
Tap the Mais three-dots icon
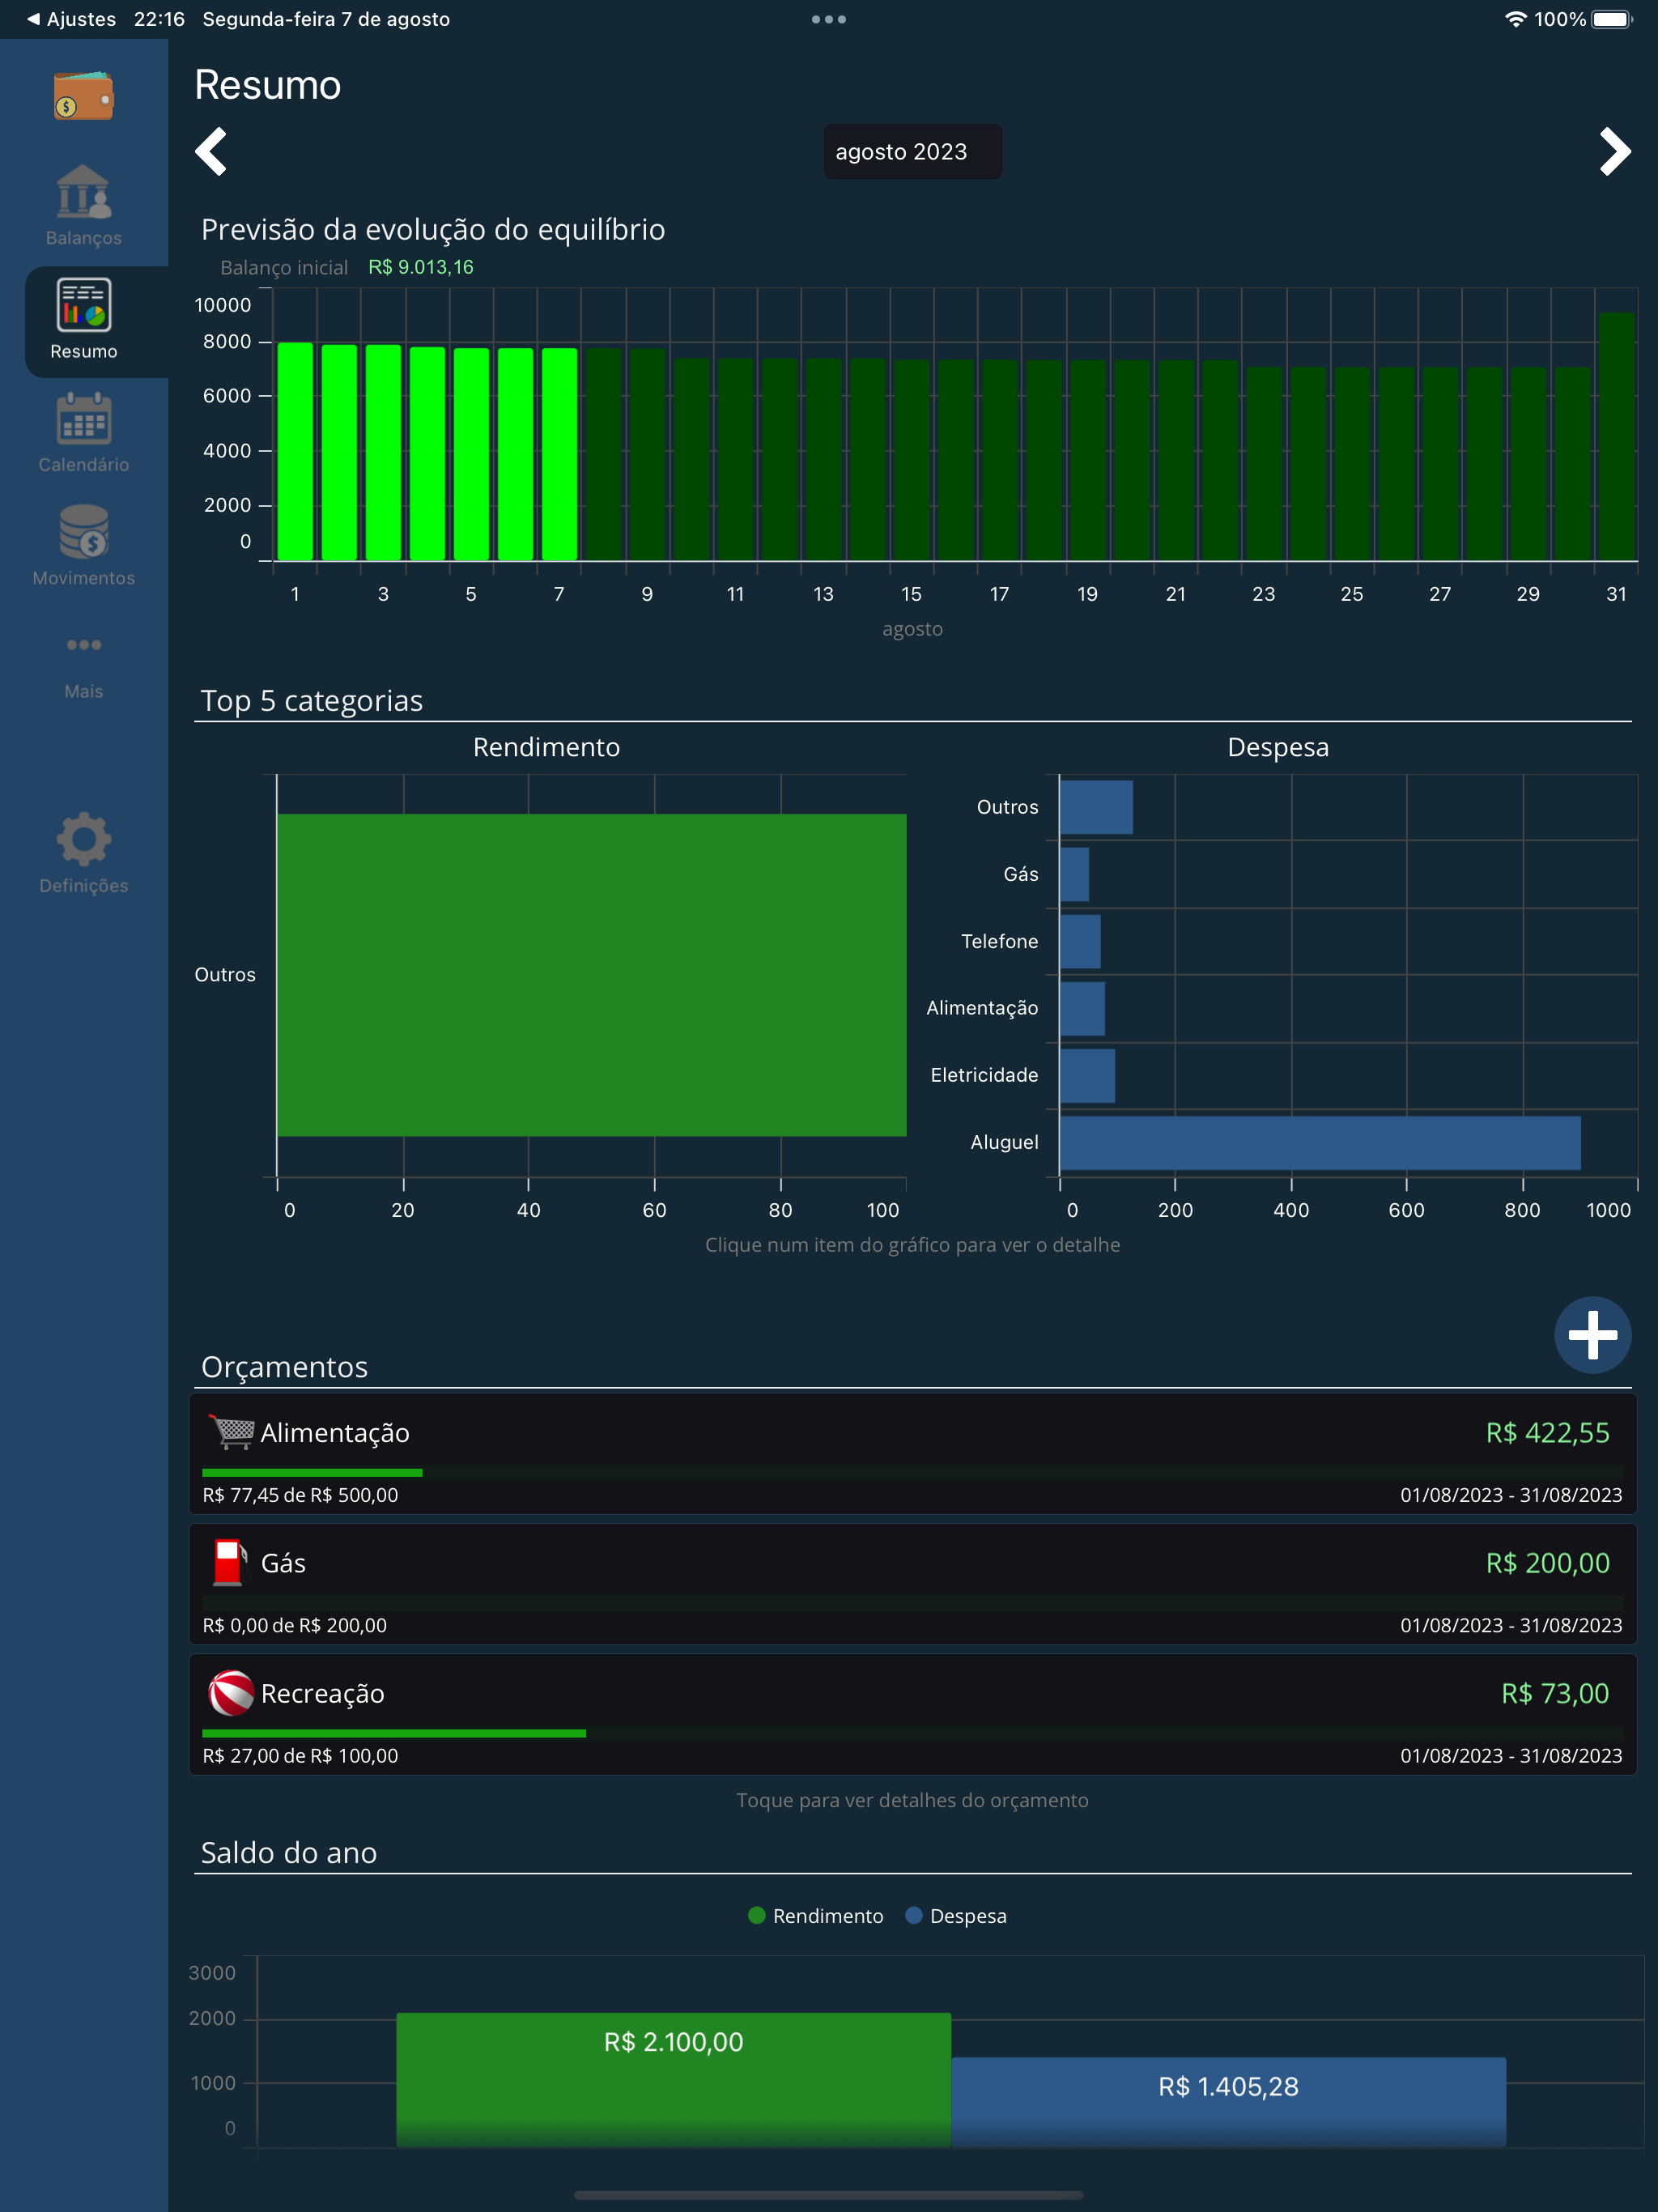tap(83, 645)
